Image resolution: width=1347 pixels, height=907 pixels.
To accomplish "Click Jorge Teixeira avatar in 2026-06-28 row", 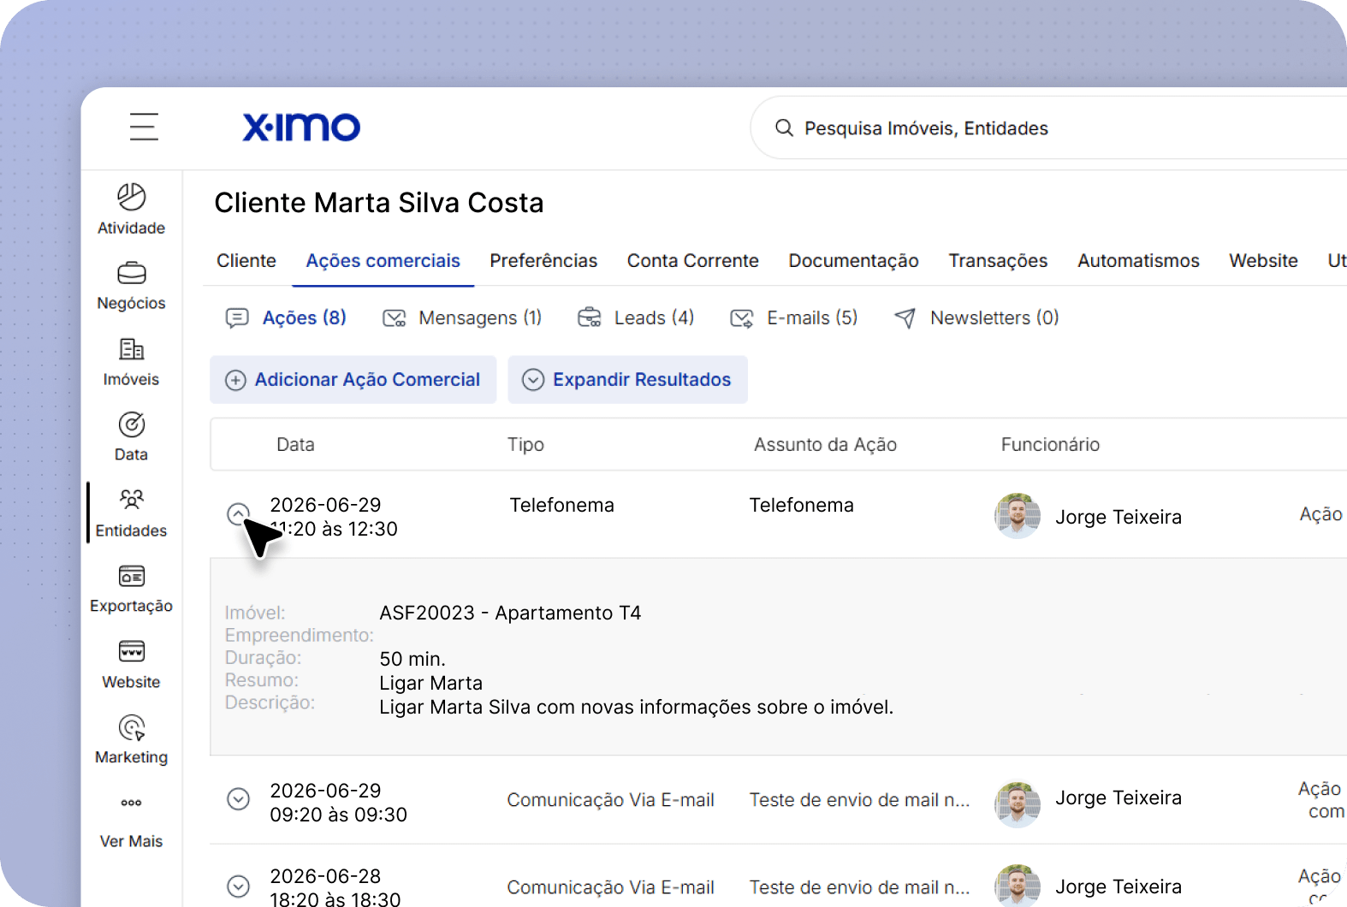I will pos(1018,886).
